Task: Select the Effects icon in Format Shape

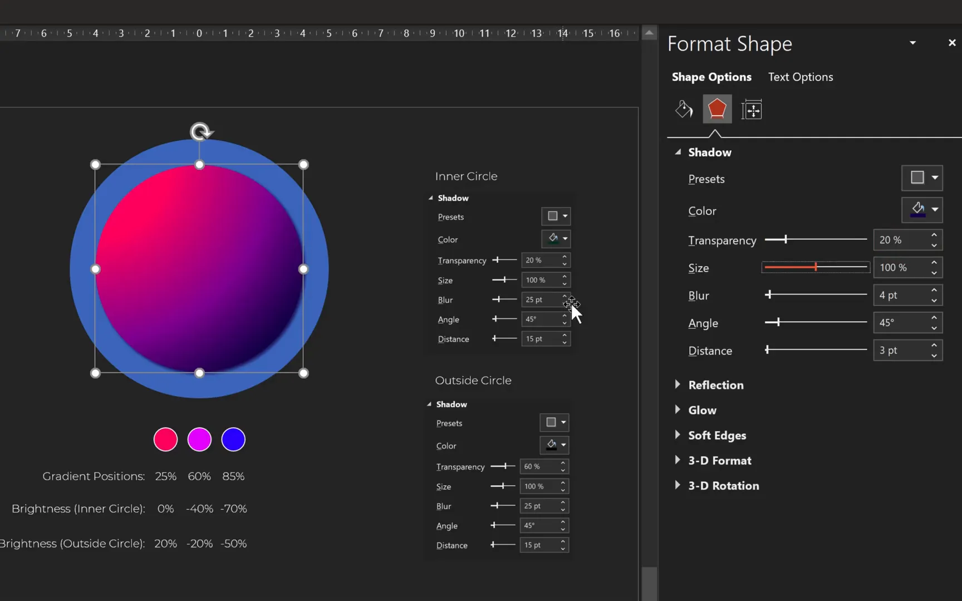Action: point(717,109)
